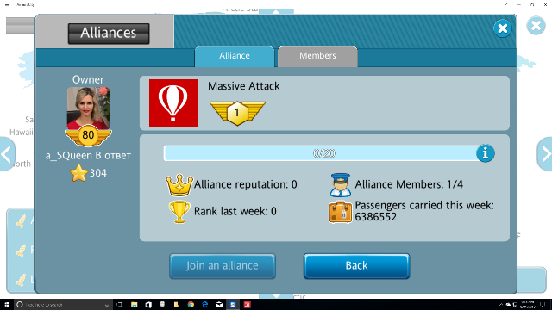This screenshot has width=552, height=310.
Task: Click the Back button
Action: 356,266
